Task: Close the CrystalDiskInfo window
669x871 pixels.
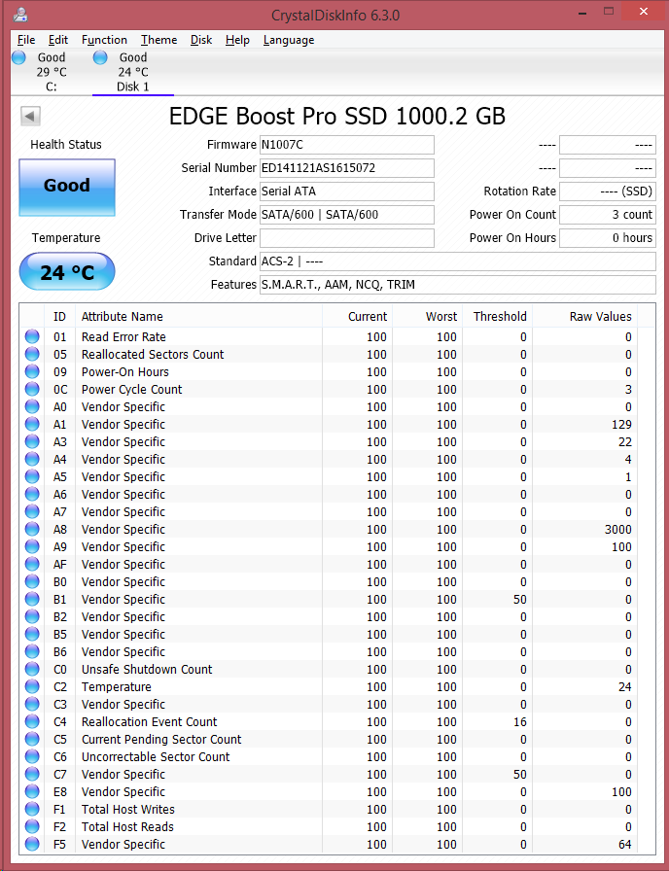Action: click(x=644, y=12)
